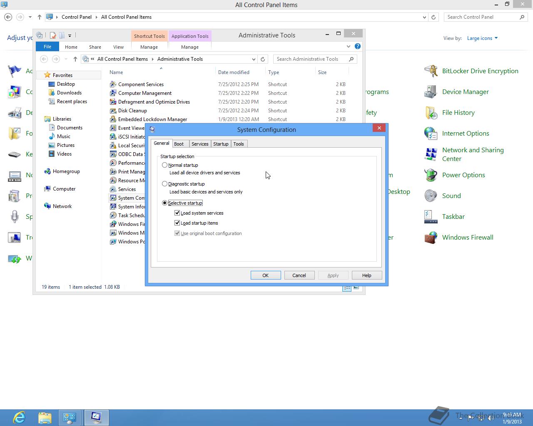Open Documents library in sidebar
533x426 pixels.
[x=70, y=128]
